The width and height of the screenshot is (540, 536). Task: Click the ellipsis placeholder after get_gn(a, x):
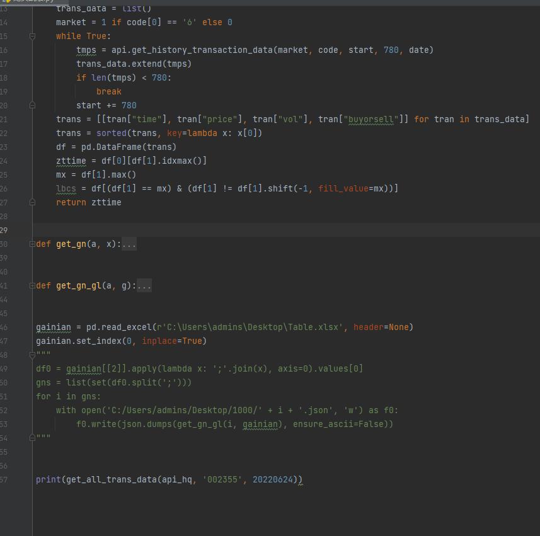129,244
